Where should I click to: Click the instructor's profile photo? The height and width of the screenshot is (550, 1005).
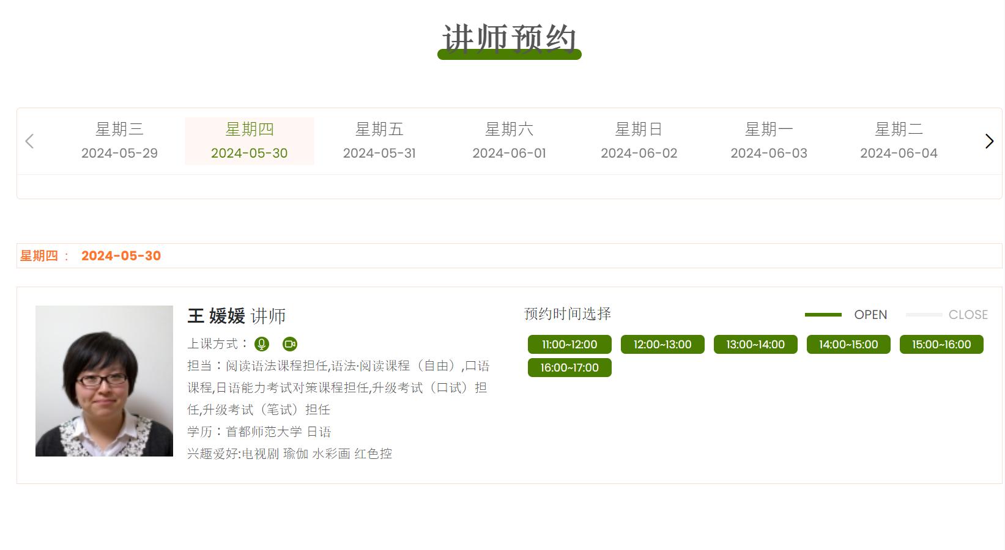(104, 381)
